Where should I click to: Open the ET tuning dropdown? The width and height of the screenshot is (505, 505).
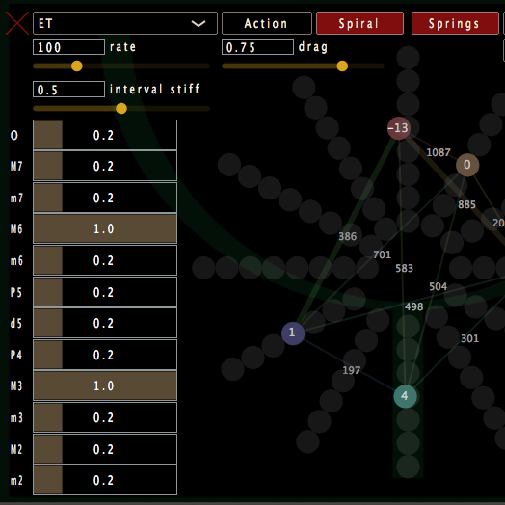point(125,23)
